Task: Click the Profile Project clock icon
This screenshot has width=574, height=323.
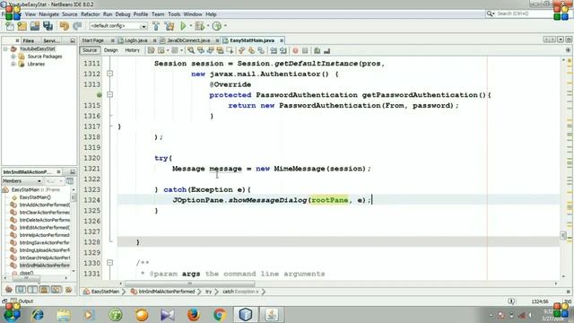Action: (217, 26)
